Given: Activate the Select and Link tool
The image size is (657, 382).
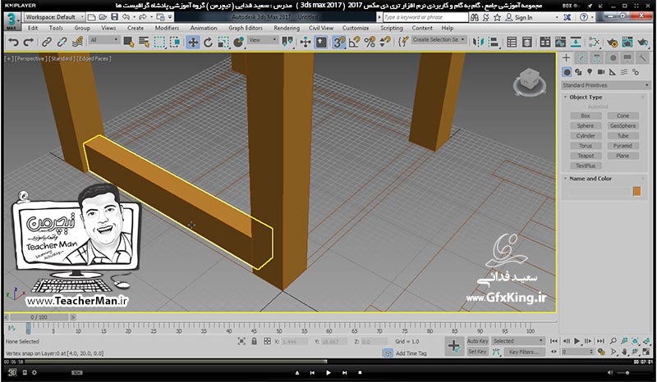Looking at the screenshot, I should [x=47, y=42].
